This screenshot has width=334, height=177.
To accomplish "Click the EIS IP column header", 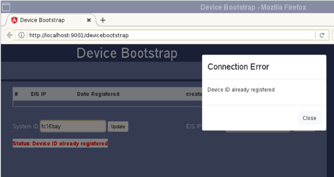I will [x=38, y=94].
